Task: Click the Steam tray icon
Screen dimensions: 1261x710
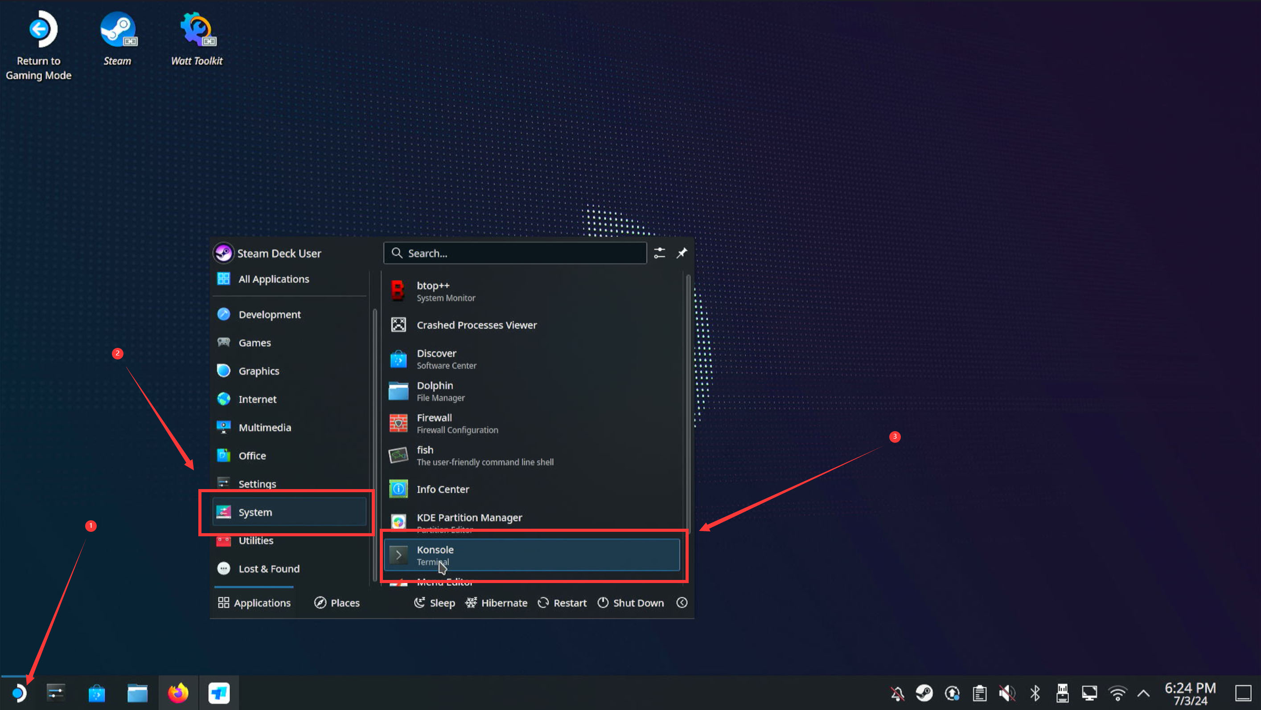Action: pyautogui.click(x=924, y=693)
